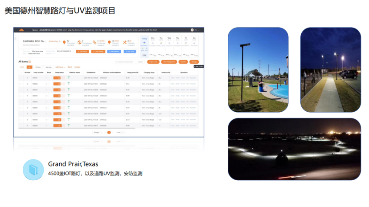Click network status icon for lamp 000006
The height and width of the screenshot is (207, 369).
click(x=69, y=108)
